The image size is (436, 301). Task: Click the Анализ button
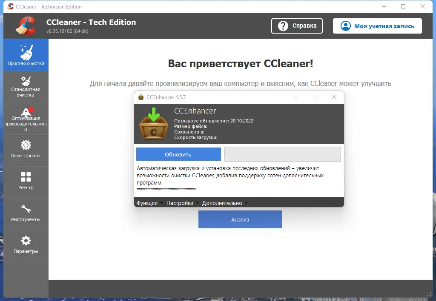pyautogui.click(x=240, y=219)
